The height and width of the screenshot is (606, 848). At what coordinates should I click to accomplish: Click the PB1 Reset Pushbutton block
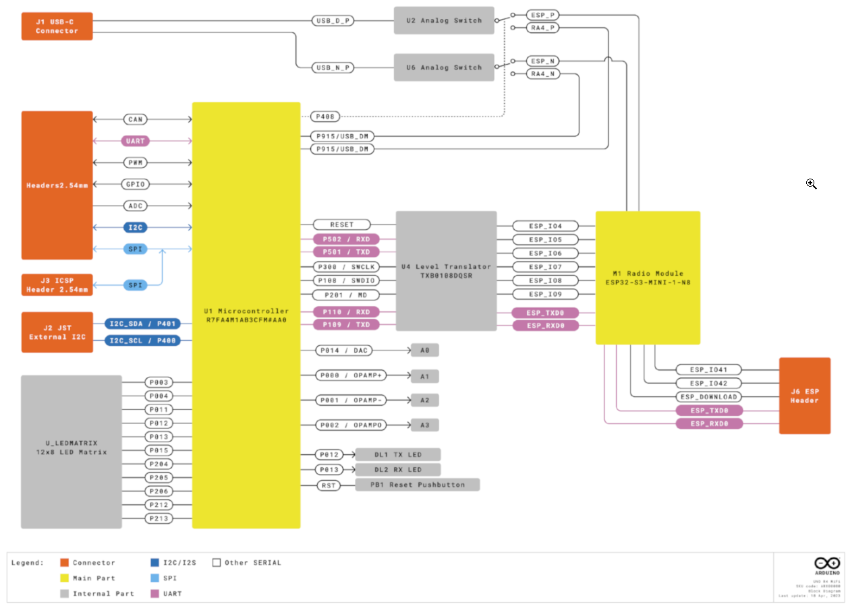417,485
